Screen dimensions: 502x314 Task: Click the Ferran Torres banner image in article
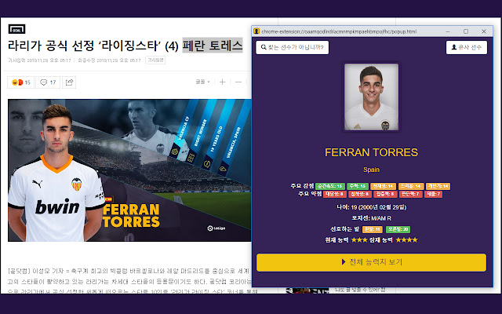[129, 170]
